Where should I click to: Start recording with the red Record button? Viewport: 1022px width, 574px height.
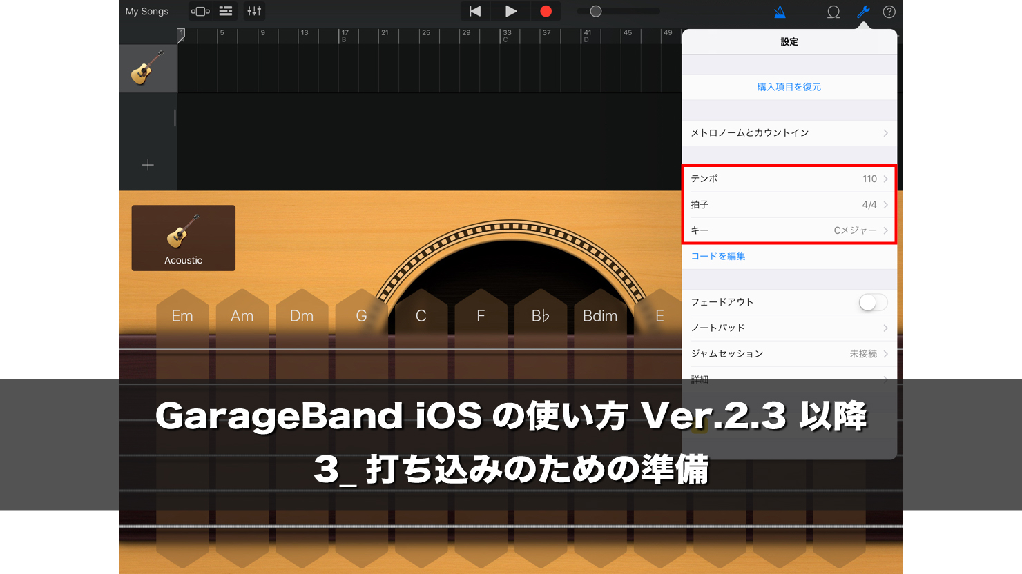pyautogui.click(x=546, y=11)
